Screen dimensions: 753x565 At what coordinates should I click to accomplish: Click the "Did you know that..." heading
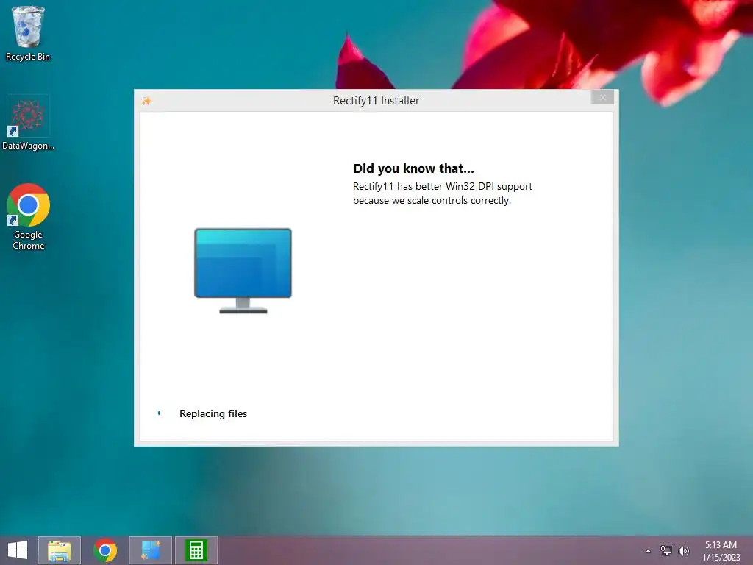click(413, 168)
